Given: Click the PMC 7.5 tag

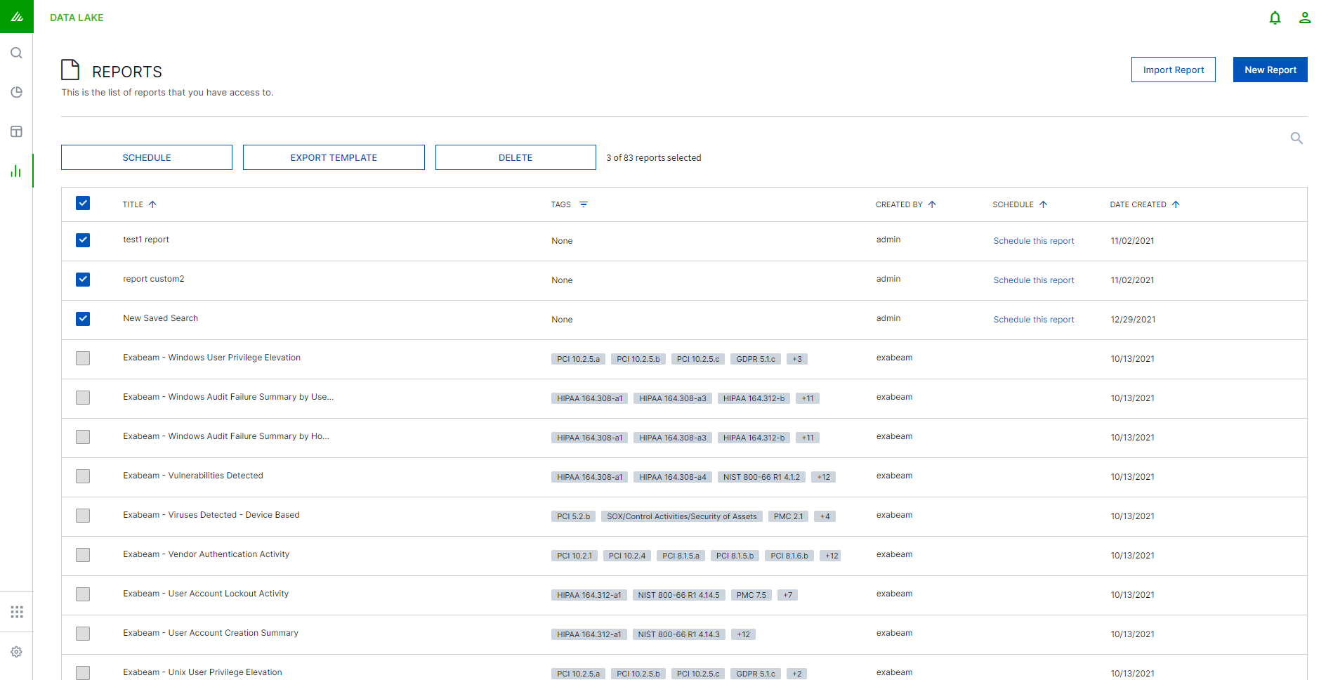Looking at the screenshot, I should [x=751, y=595].
